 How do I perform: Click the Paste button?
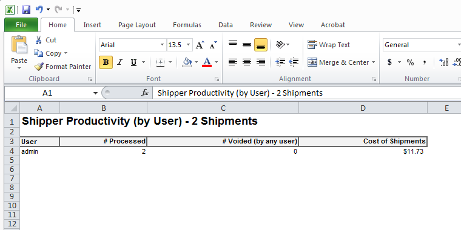19,53
